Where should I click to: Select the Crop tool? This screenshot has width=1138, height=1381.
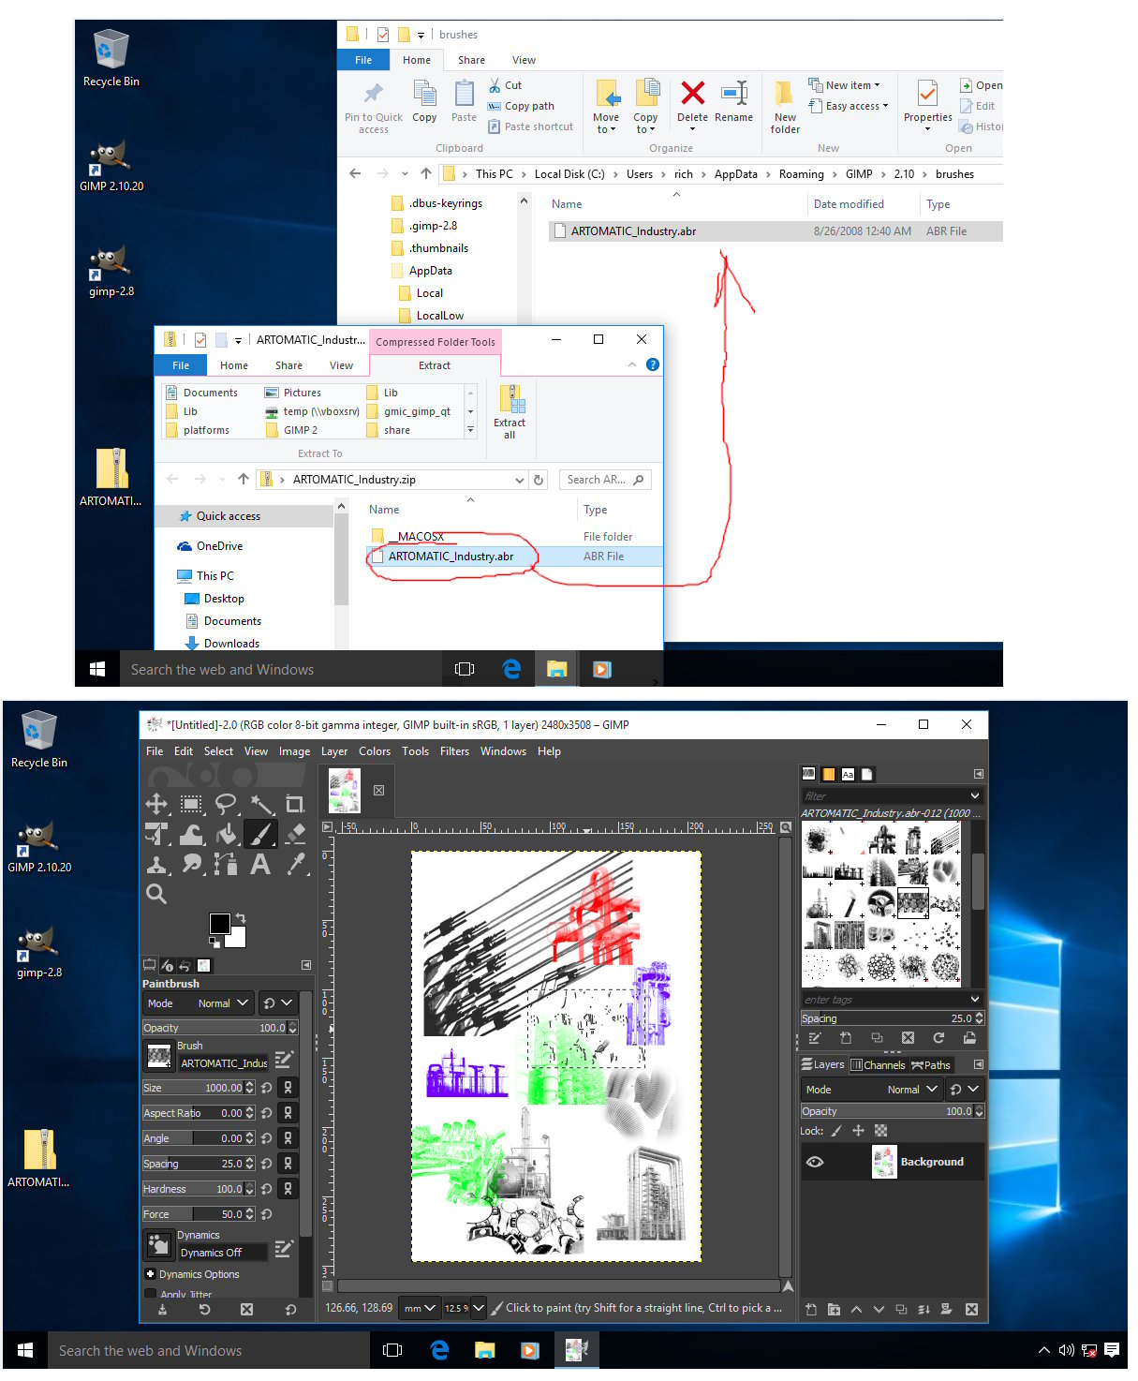[295, 804]
